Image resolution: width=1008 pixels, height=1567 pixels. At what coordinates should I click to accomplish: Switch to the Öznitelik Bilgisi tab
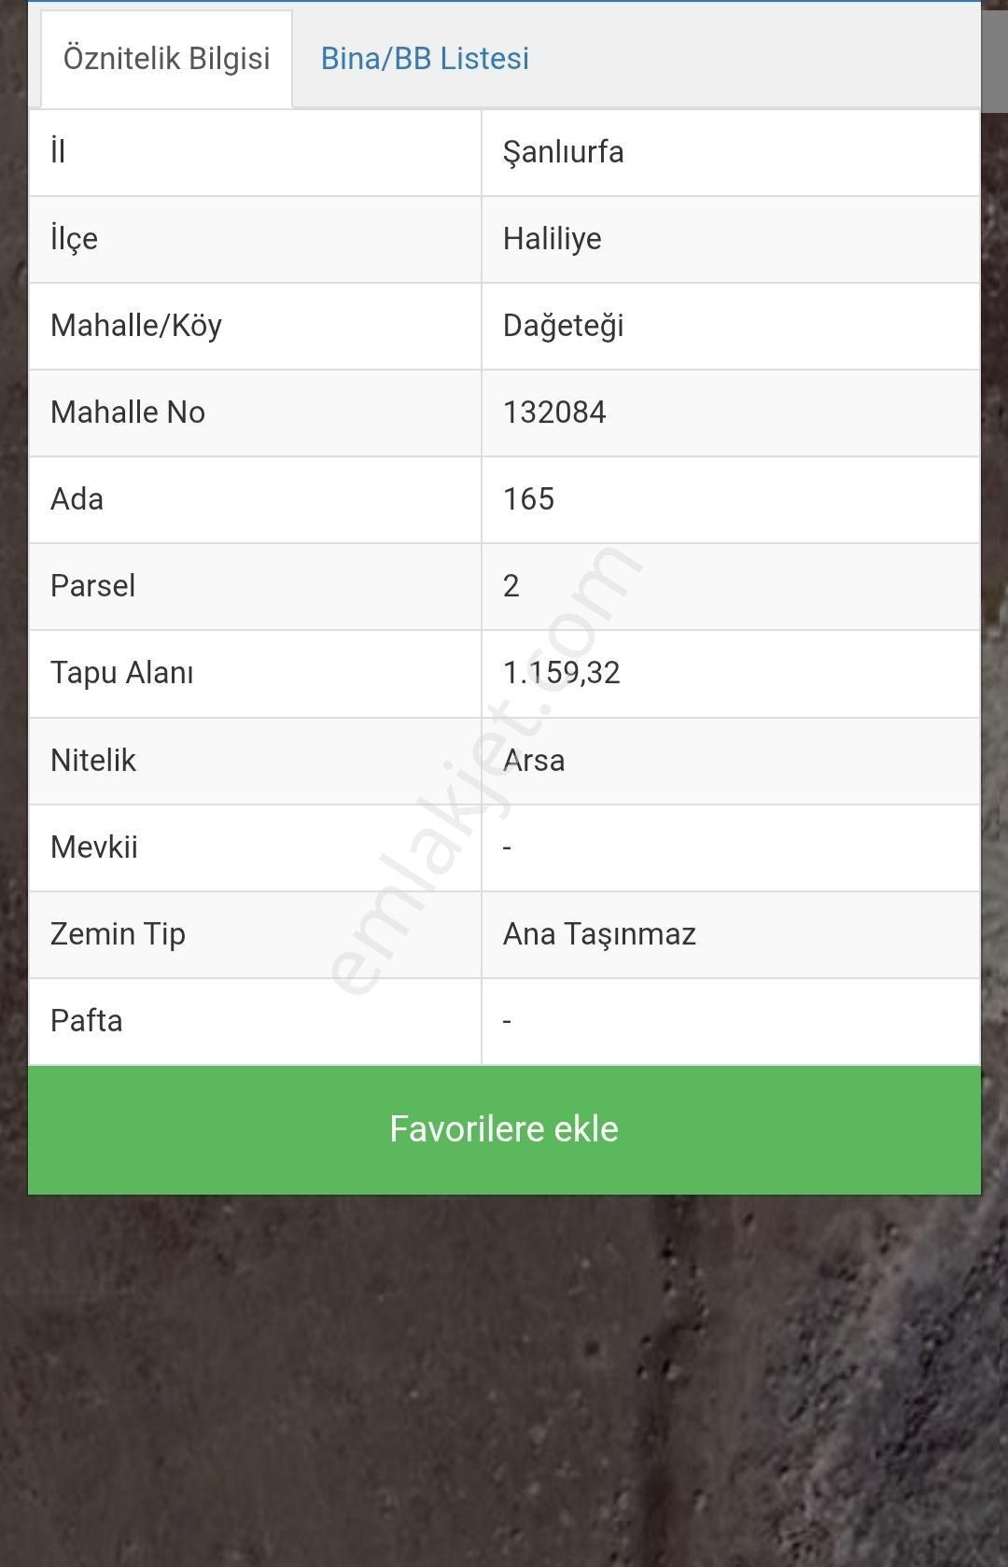coord(166,59)
